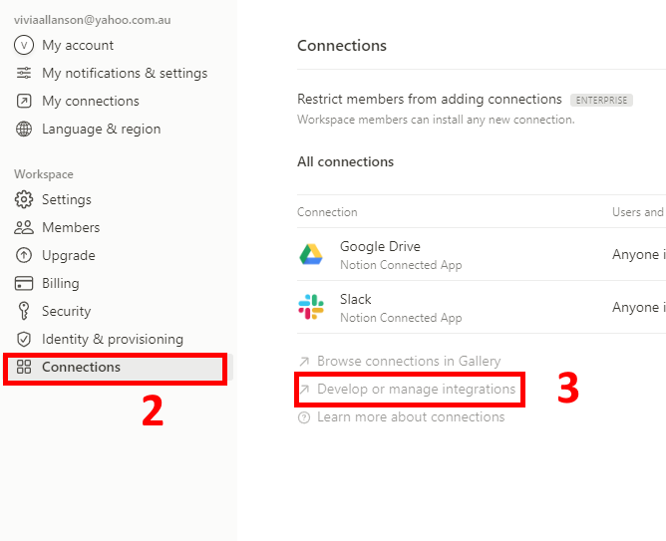Click the My connections arrow icon
The image size is (666, 541).
click(x=24, y=101)
